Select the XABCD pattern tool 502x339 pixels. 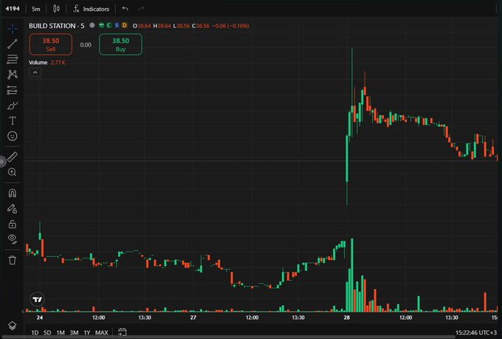(x=12, y=75)
